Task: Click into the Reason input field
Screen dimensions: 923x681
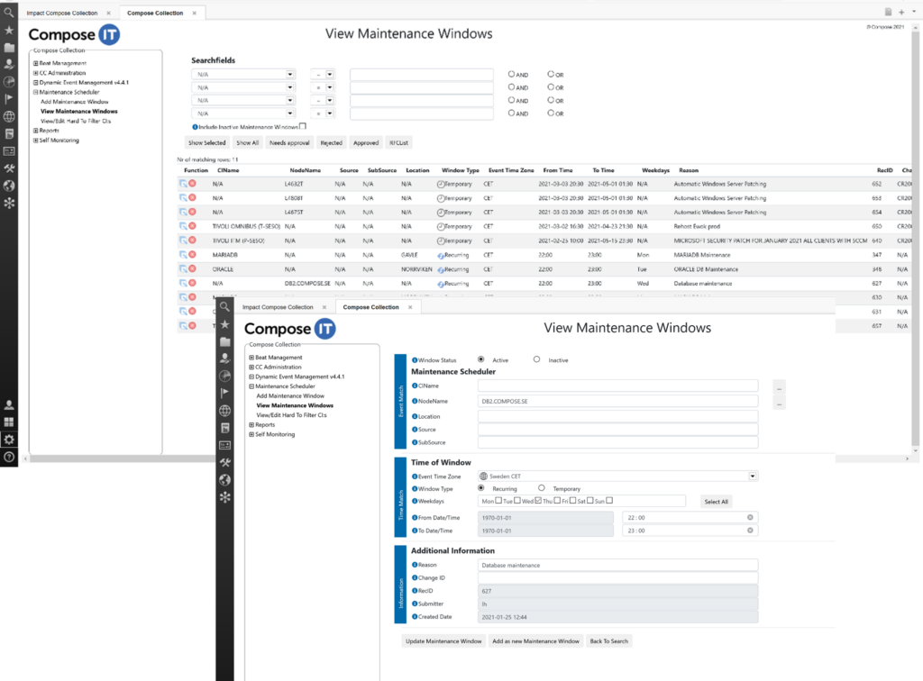Action: coord(617,565)
